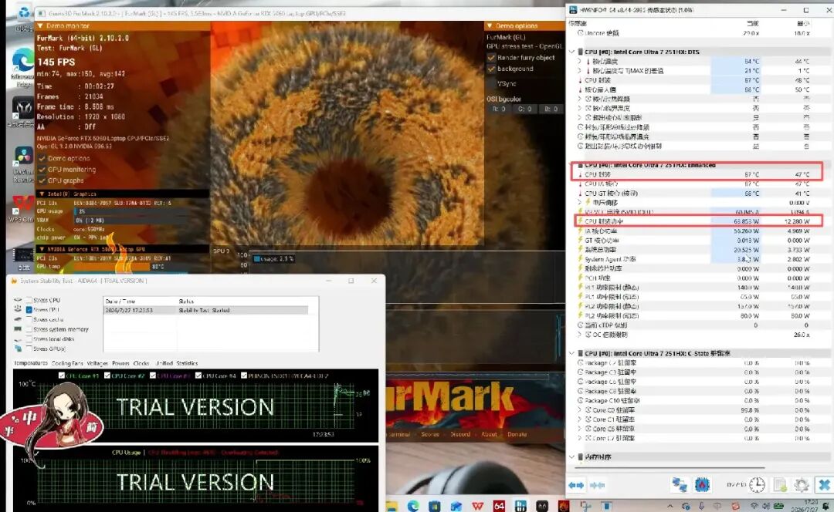This screenshot has height=512, width=834.
Task: Toggle the GPU monitoring checkbox
Action: point(42,170)
